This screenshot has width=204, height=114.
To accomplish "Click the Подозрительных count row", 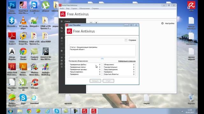I will coord(119,67).
